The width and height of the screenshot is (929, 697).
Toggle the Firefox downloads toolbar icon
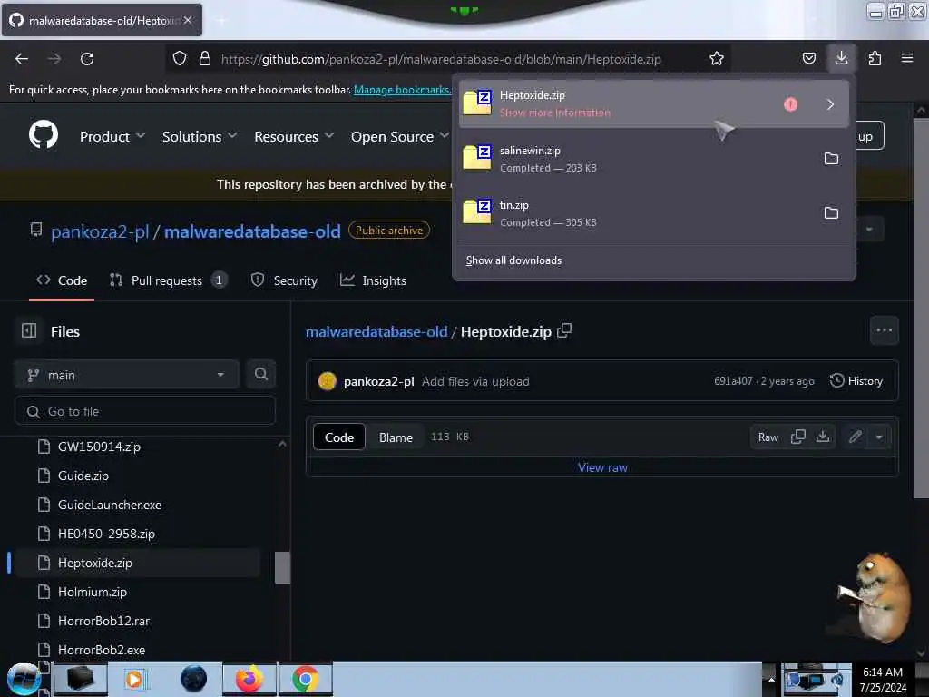pyautogui.click(x=841, y=58)
